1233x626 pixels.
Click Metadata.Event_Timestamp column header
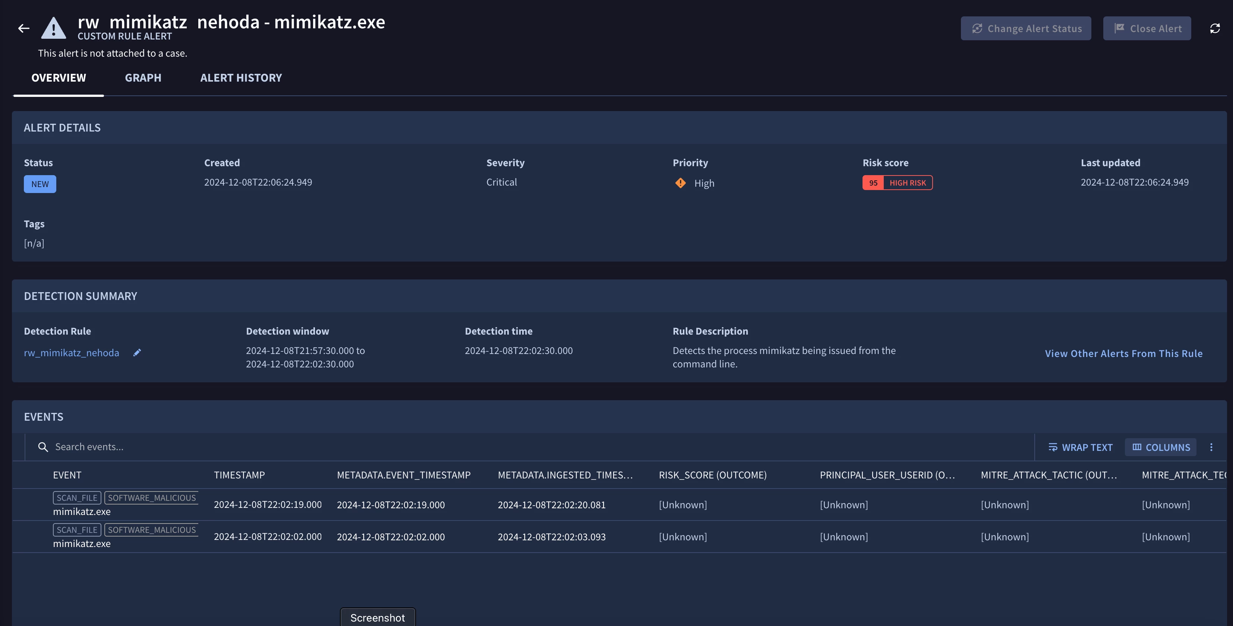point(404,475)
